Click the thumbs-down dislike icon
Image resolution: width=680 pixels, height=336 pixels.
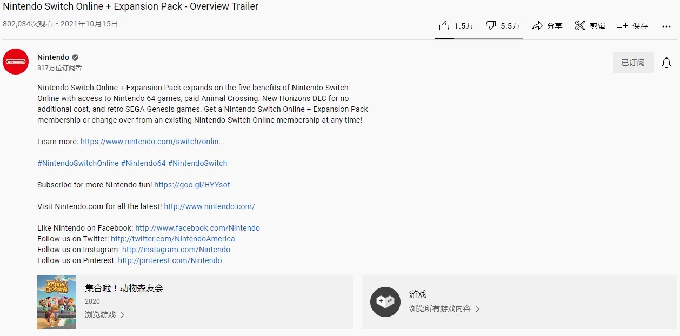[491, 26]
